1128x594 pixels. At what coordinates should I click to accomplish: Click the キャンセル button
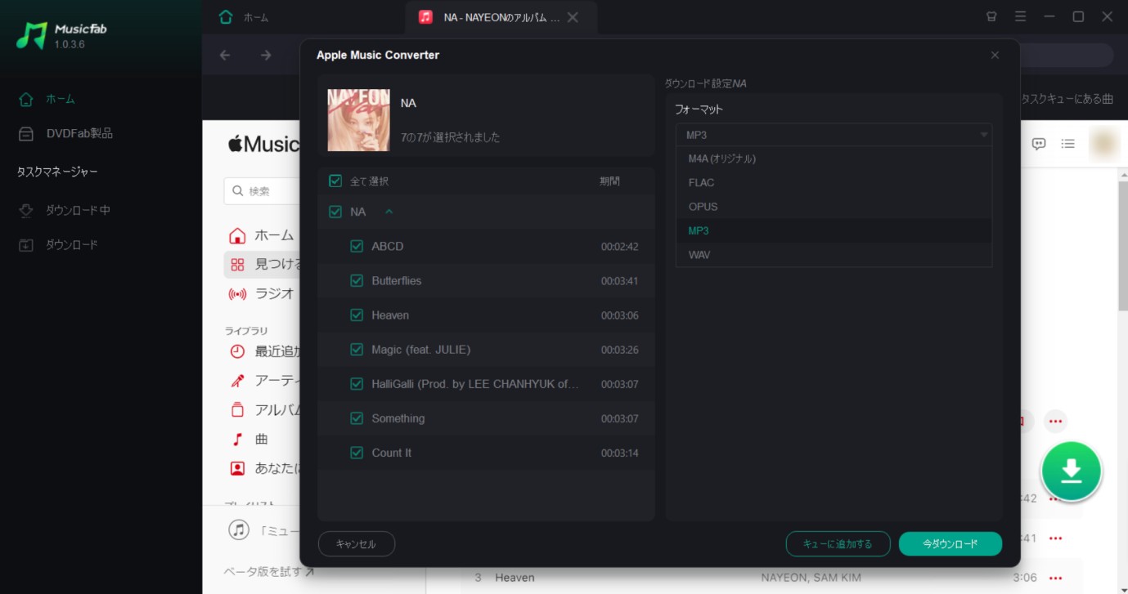point(356,544)
